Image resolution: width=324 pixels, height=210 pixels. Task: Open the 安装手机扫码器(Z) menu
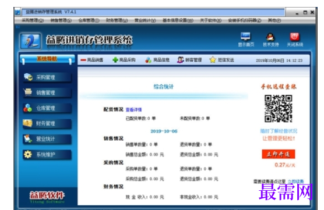point(245,20)
